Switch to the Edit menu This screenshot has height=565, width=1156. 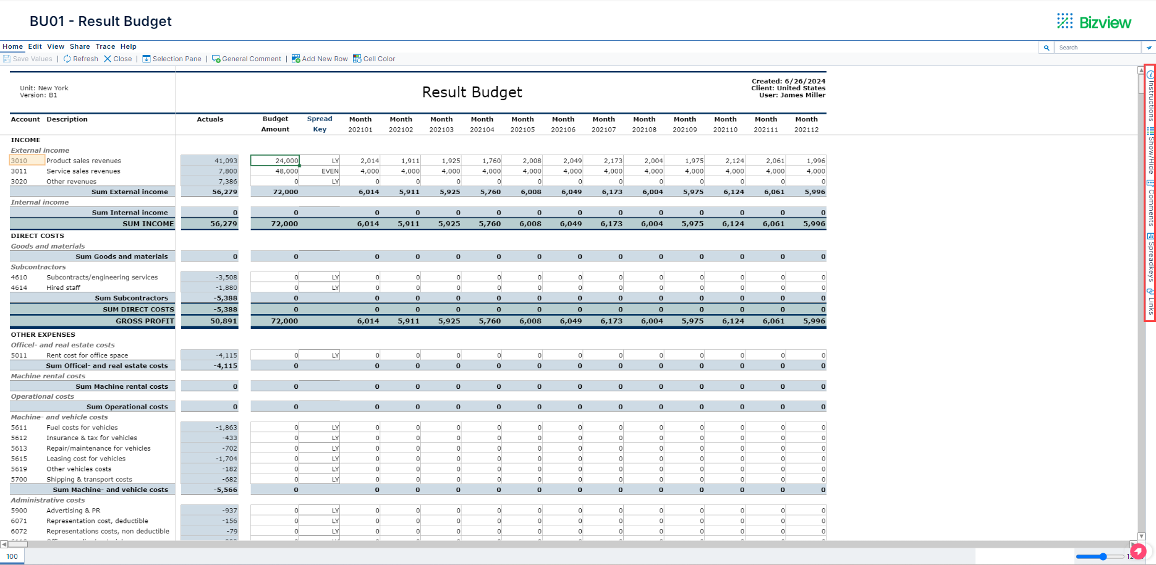point(35,46)
